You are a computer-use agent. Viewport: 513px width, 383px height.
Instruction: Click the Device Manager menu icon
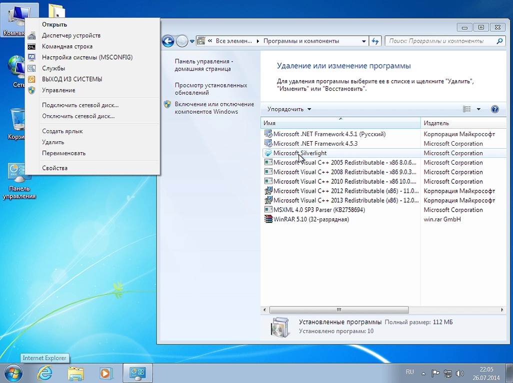click(x=31, y=36)
